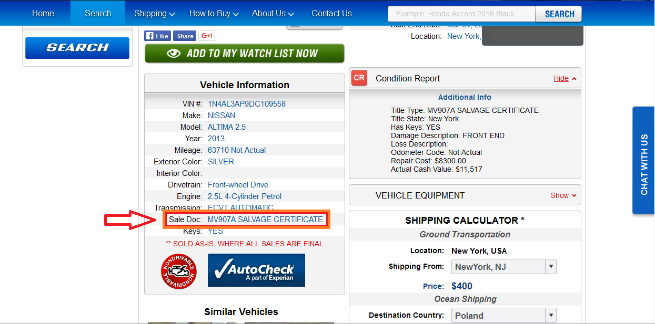Expand the How to Buy menu
Viewport: 655px width, 324px height.
[x=214, y=13]
